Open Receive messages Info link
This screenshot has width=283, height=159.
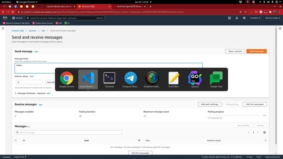40,105
